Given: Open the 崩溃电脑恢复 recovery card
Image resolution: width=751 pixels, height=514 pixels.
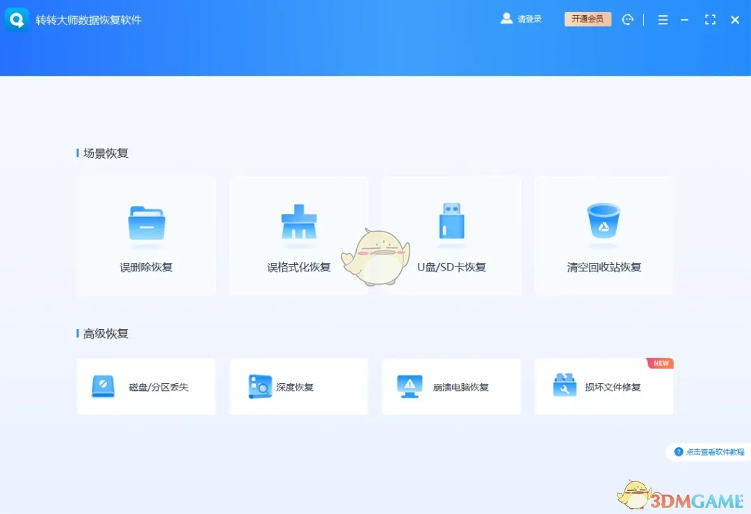Looking at the screenshot, I should (x=451, y=387).
